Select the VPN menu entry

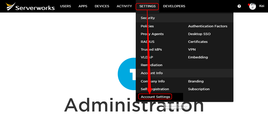coord(192,49)
